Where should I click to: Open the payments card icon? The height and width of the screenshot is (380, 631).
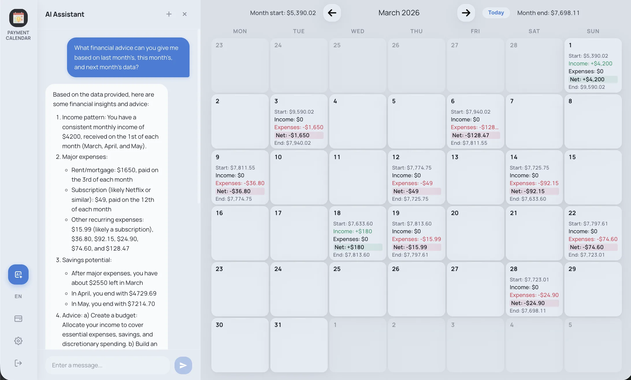tap(18, 319)
